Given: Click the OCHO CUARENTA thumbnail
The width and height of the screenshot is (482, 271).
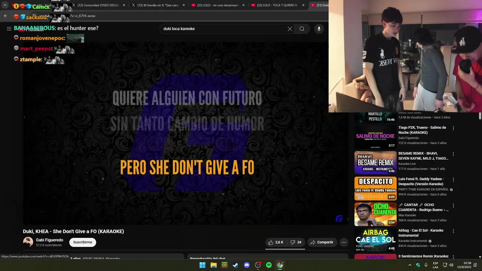Looking at the screenshot, I should pyautogui.click(x=375, y=214).
